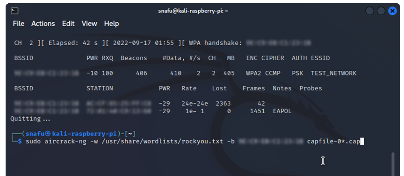Click the Notes column header
Screen dimensions: 404x176
point(282,88)
